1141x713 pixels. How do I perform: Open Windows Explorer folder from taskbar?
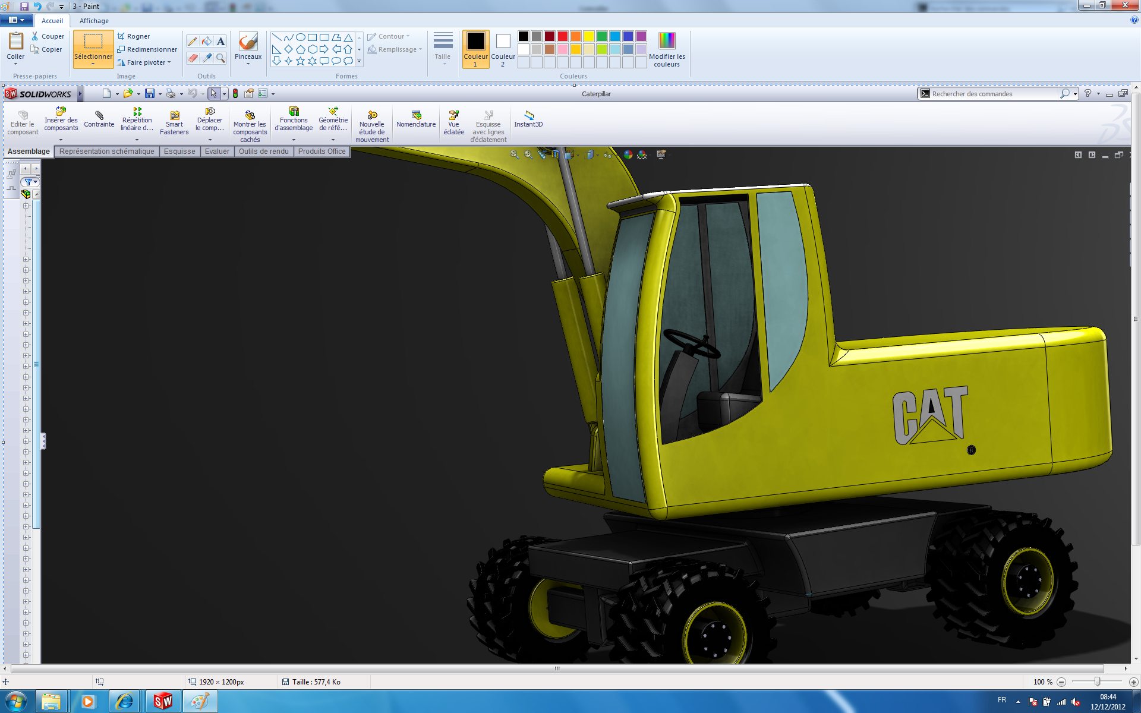pyautogui.click(x=51, y=702)
